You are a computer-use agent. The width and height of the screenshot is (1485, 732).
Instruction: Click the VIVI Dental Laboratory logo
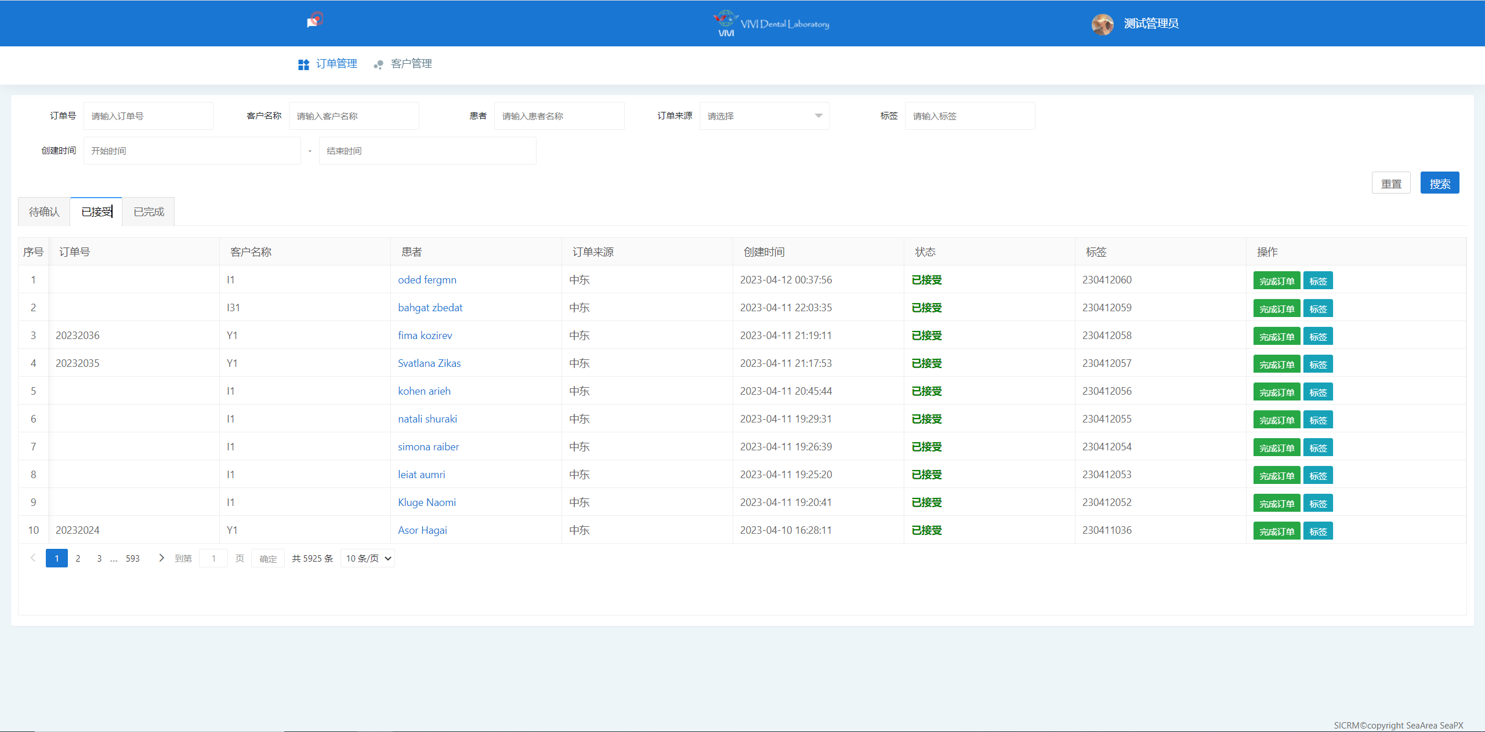(771, 24)
